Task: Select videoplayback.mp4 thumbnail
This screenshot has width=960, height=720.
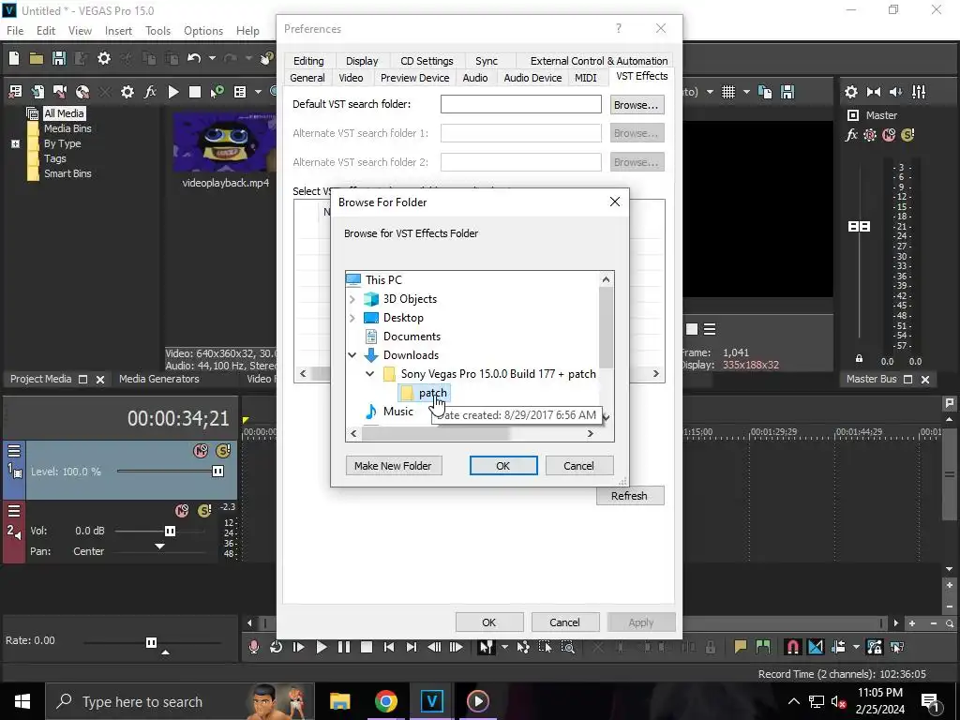Action: point(225,142)
